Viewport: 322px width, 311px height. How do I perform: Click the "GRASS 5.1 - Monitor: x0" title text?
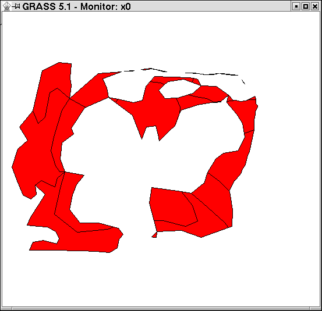[x=76, y=6]
